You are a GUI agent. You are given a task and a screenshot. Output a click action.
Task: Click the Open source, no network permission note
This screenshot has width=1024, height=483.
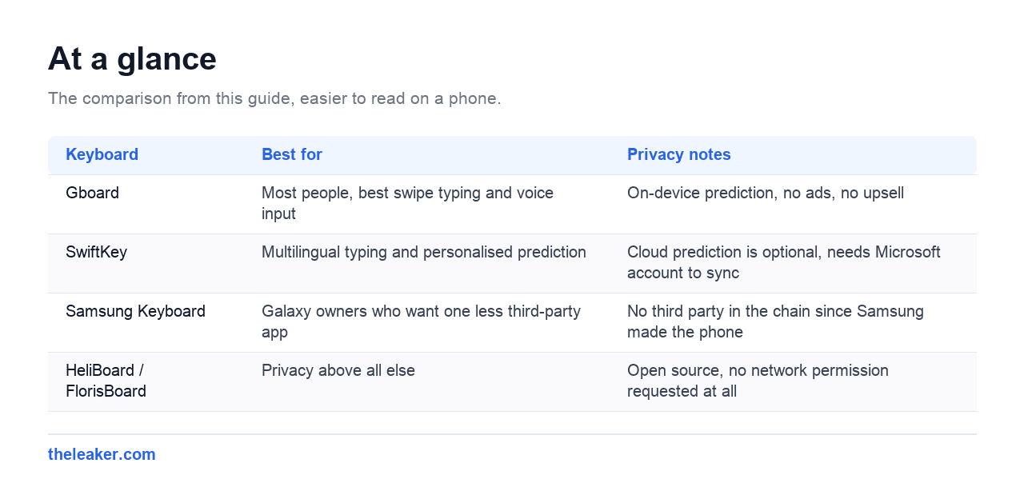(758, 381)
